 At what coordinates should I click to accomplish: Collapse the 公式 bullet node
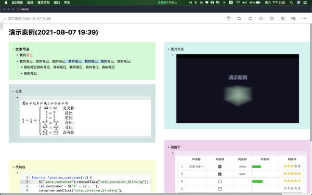coord(13,92)
